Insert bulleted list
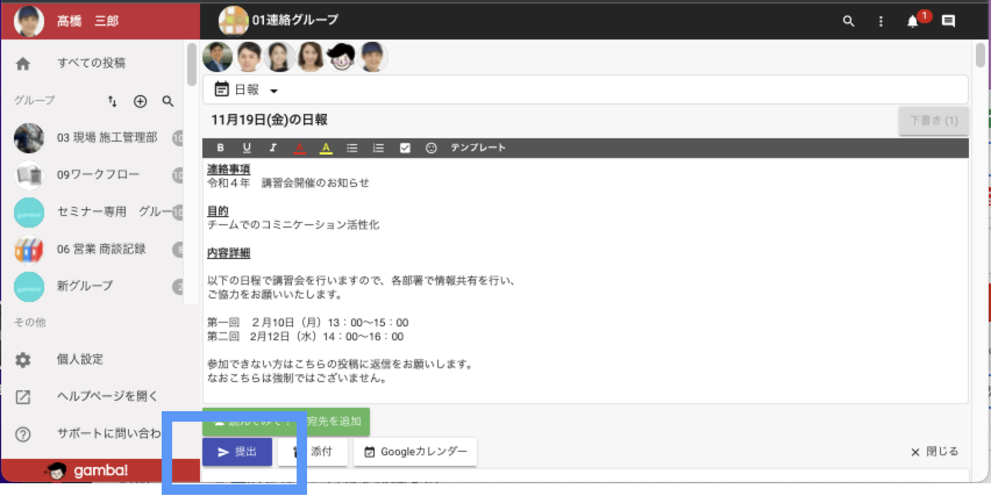The width and height of the screenshot is (991, 496). (352, 148)
